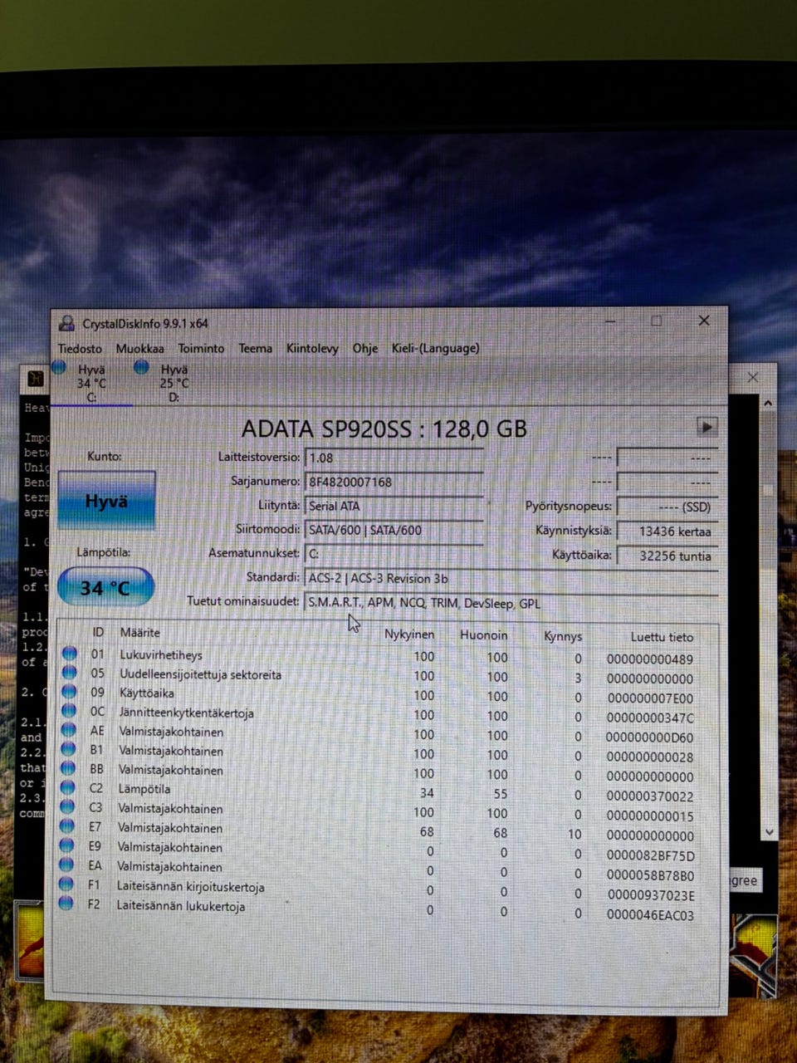The width and height of the screenshot is (797, 1063).
Task: Select the Laiteisännän lukukertoja attribute name
Action: [180, 906]
